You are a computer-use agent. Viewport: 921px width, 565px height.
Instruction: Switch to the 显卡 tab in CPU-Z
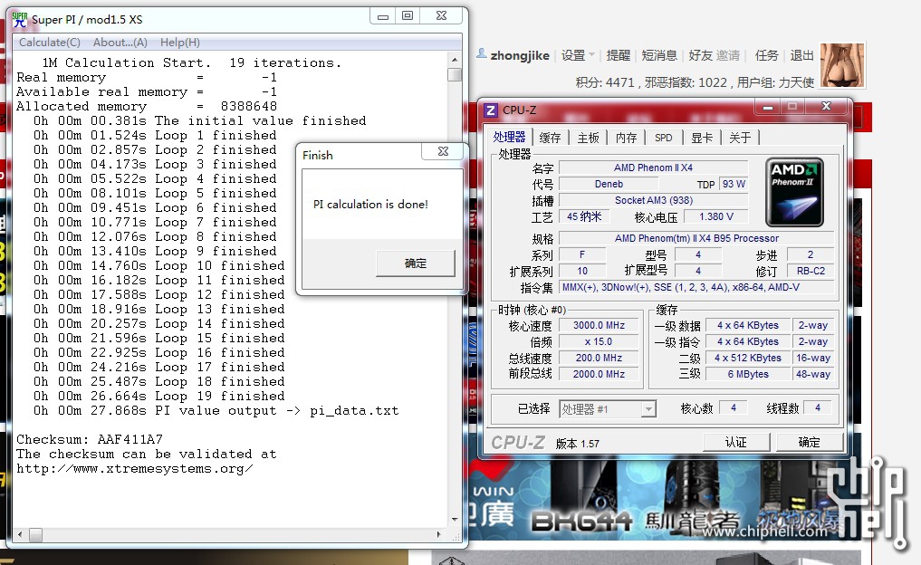coord(701,138)
